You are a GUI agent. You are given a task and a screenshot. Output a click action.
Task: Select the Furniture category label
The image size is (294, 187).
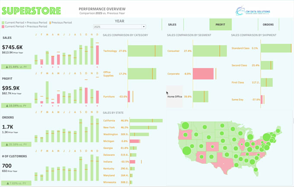[109, 97]
